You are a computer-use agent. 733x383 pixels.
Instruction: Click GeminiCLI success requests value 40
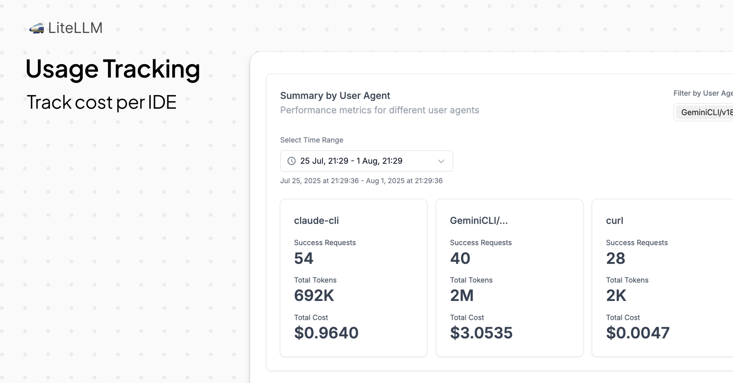460,259
